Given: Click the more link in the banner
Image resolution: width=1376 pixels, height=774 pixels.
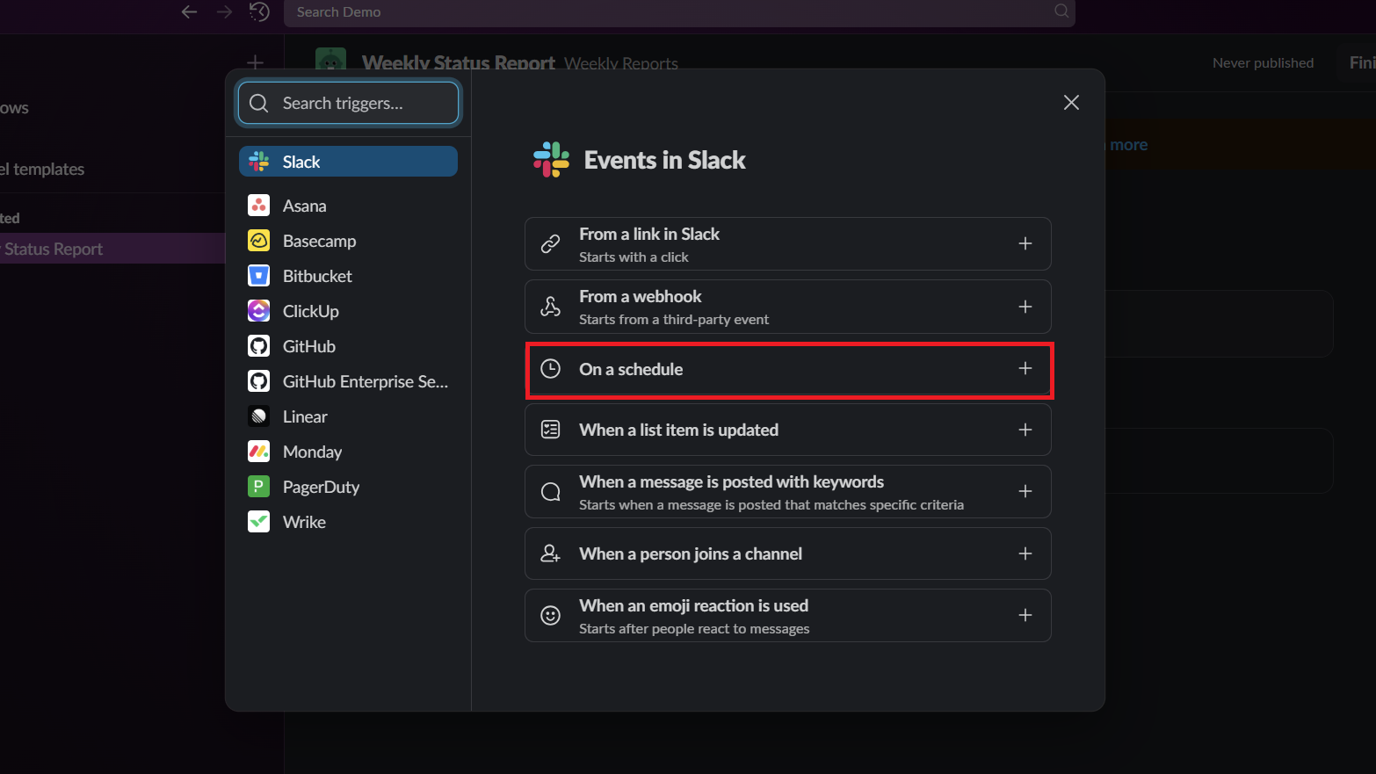Looking at the screenshot, I should [x=1128, y=145].
